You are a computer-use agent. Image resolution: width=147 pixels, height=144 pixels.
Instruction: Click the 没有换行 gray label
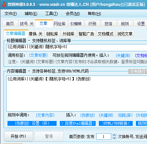pyautogui.click(x=138, y=71)
